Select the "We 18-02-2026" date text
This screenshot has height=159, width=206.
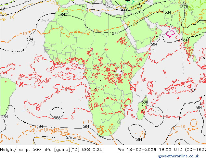(x=137, y=150)
